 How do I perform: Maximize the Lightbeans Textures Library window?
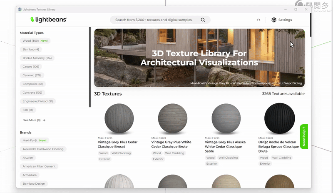tap(296, 9)
